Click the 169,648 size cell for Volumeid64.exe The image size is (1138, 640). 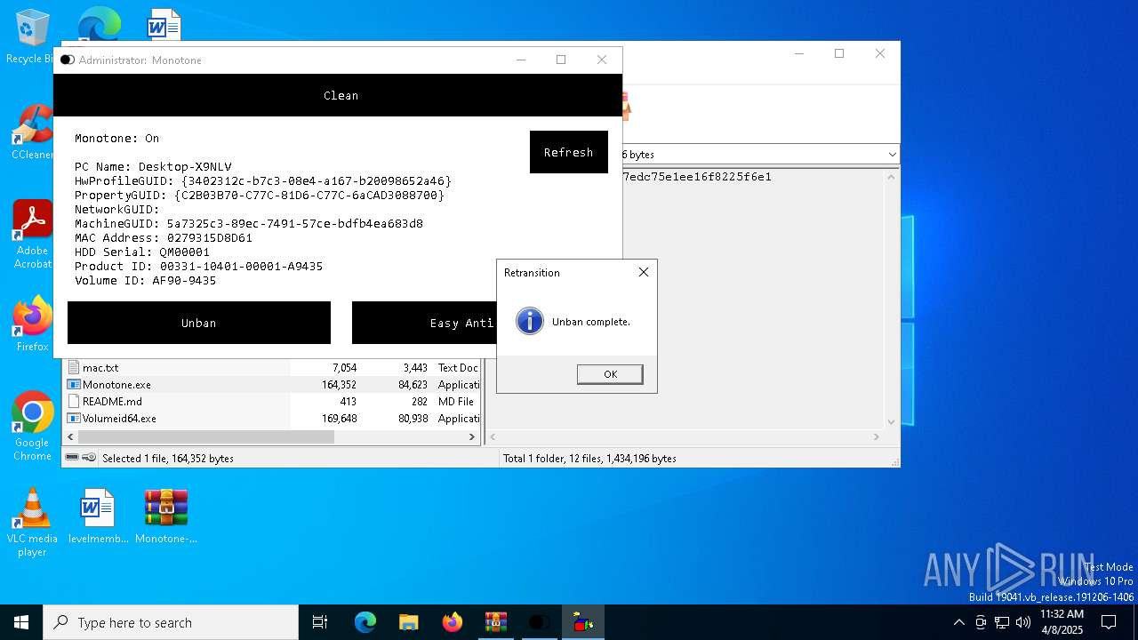tap(339, 419)
